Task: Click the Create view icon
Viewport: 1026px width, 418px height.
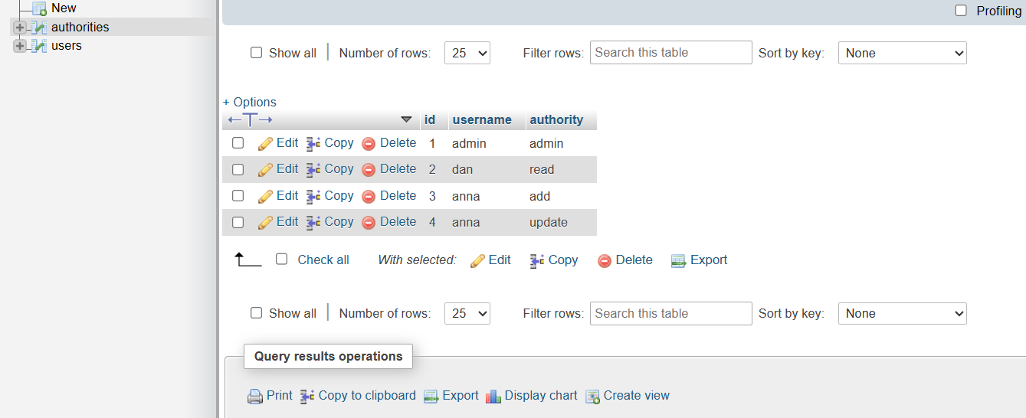Action: pyautogui.click(x=592, y=397)
